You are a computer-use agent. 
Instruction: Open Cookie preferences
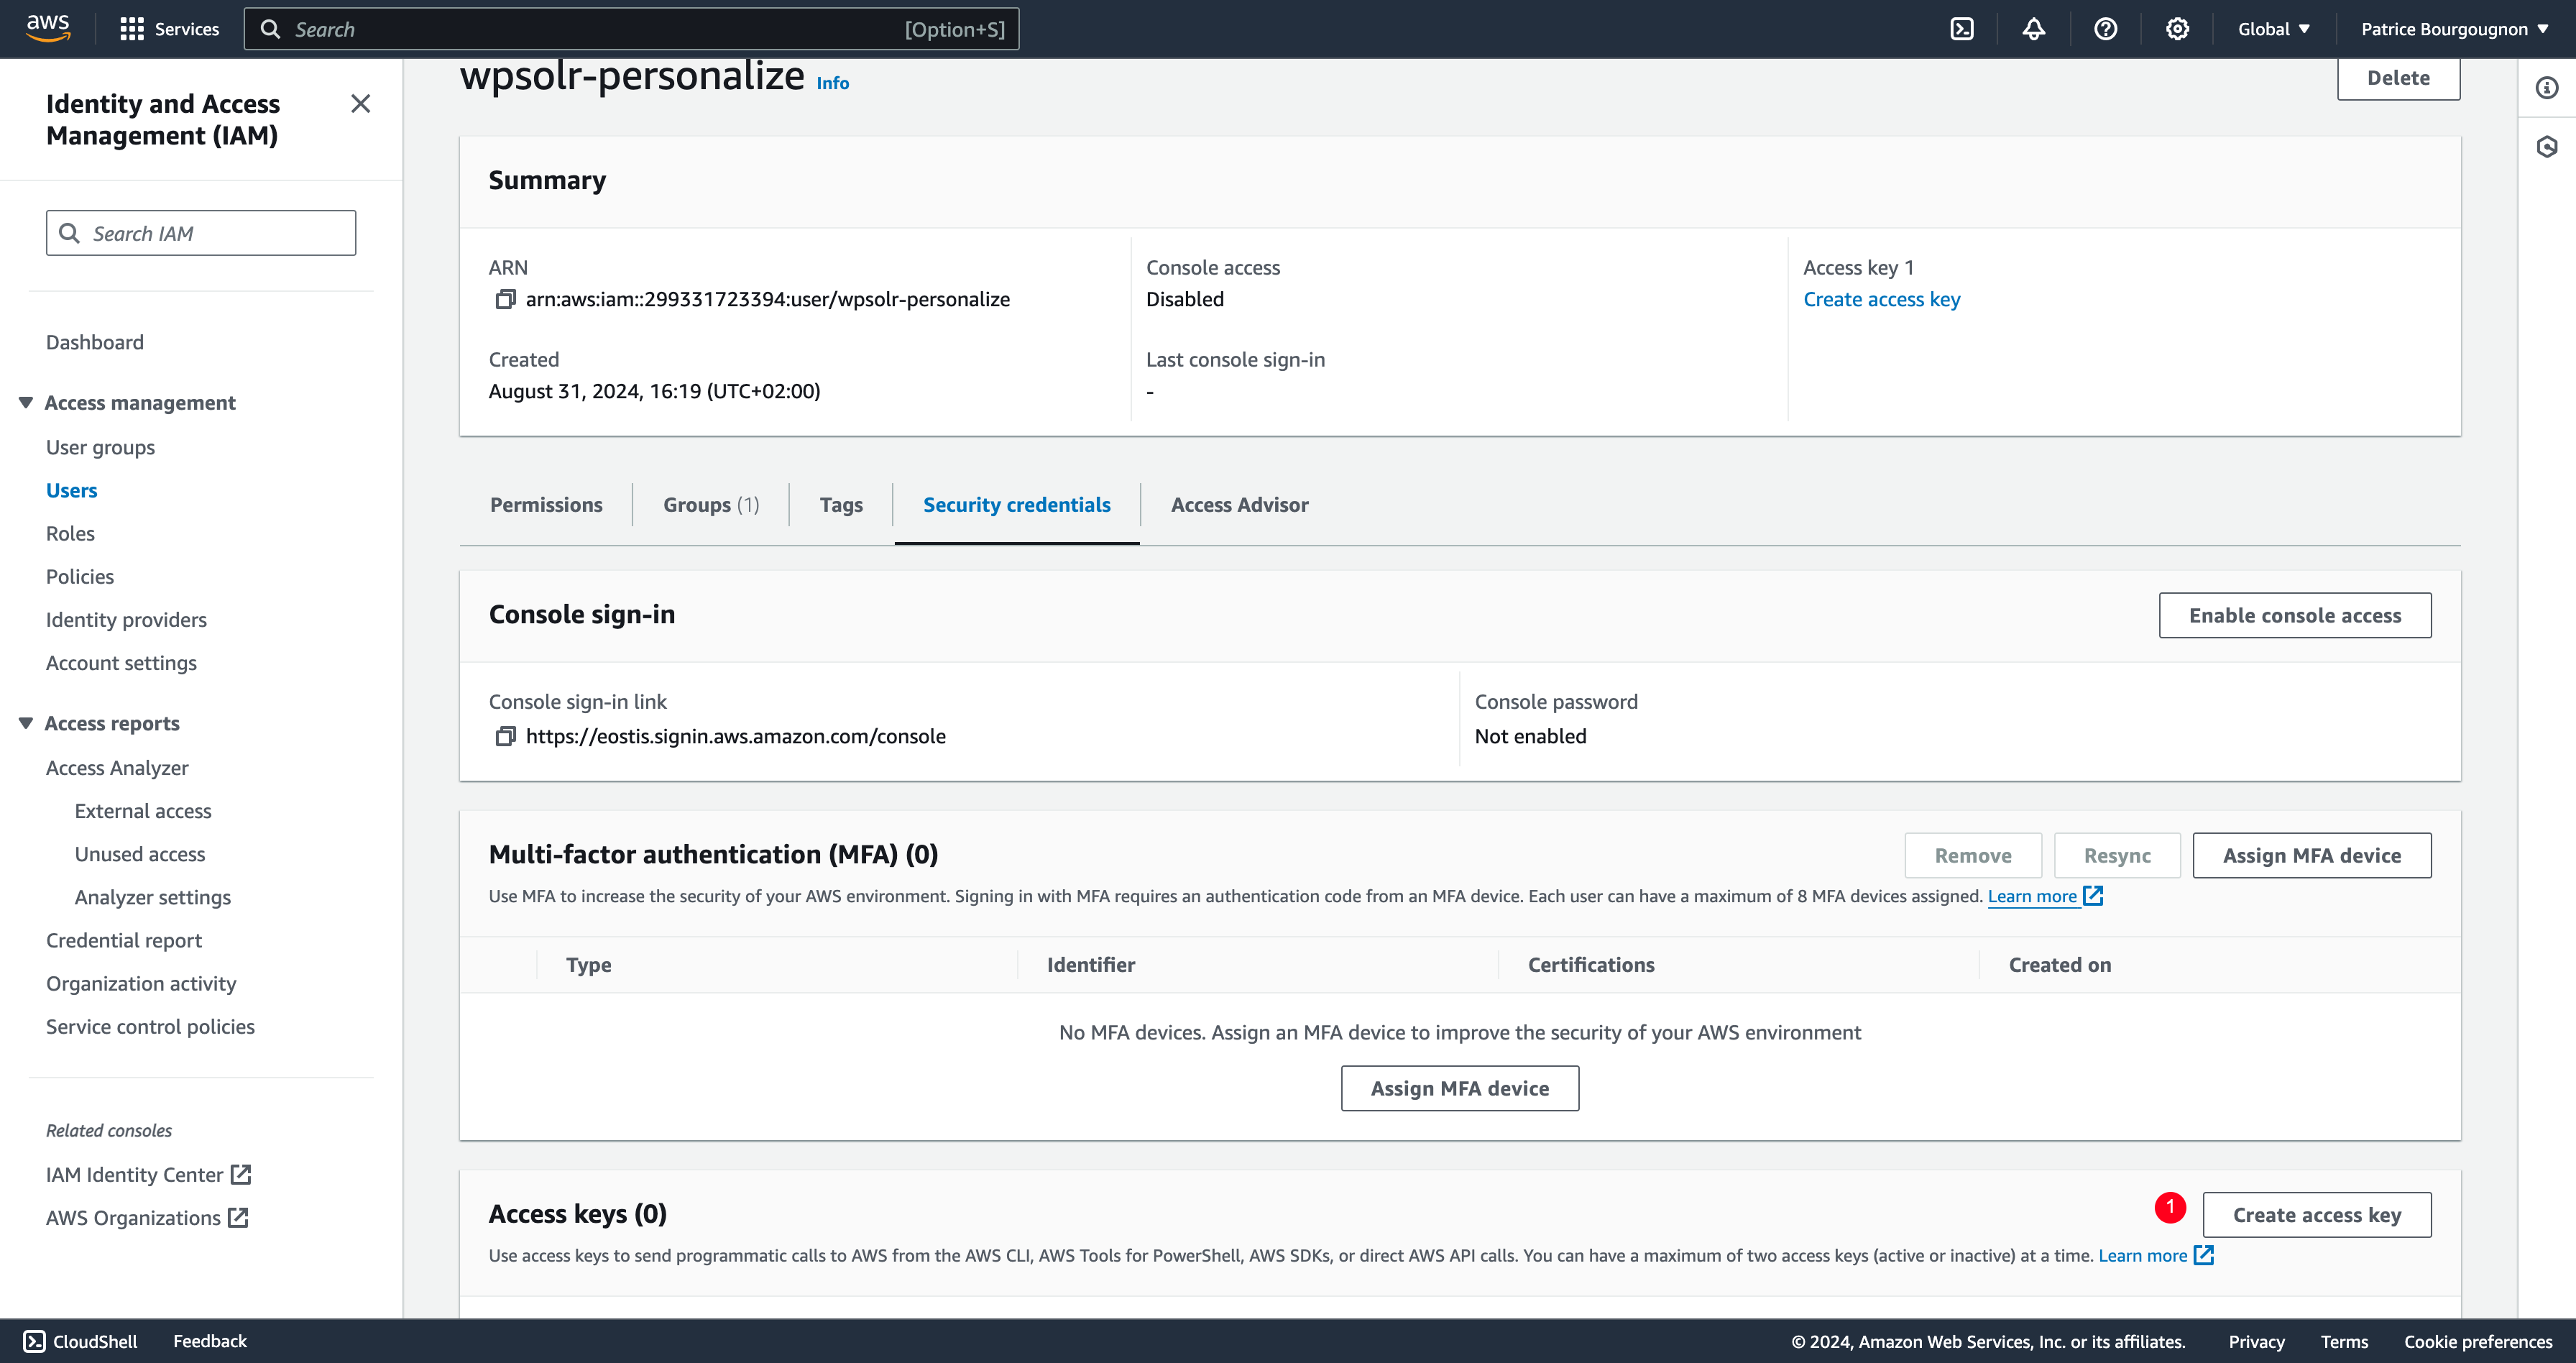pos(2478,1341)
